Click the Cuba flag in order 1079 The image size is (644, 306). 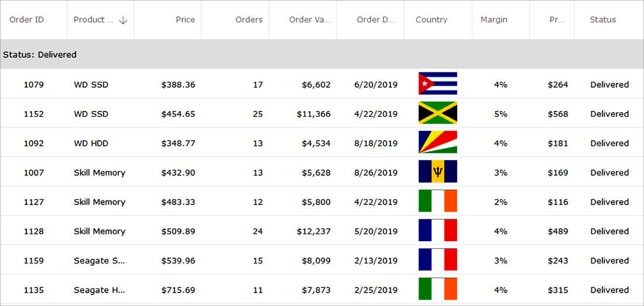pyautogui.click(x=438, y=83)
